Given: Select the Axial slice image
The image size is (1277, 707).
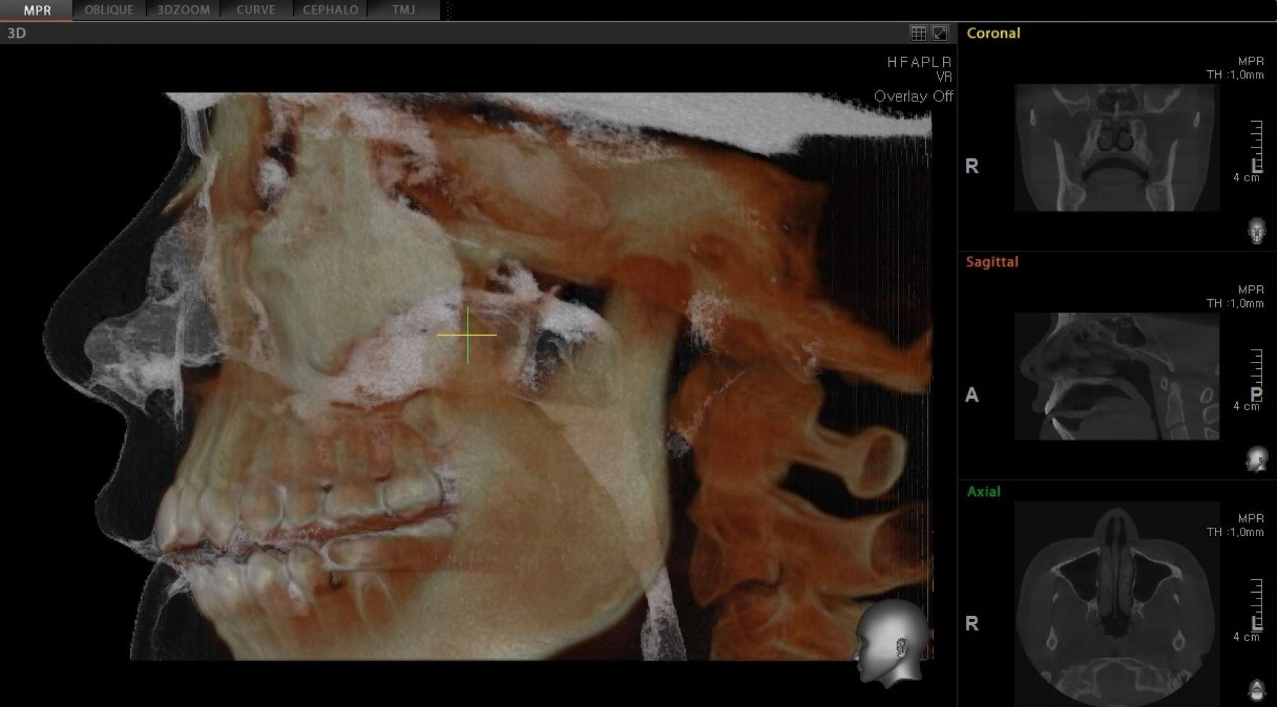Looking at the screenshot, I should pyautogui.click(x=1117, y=604).
